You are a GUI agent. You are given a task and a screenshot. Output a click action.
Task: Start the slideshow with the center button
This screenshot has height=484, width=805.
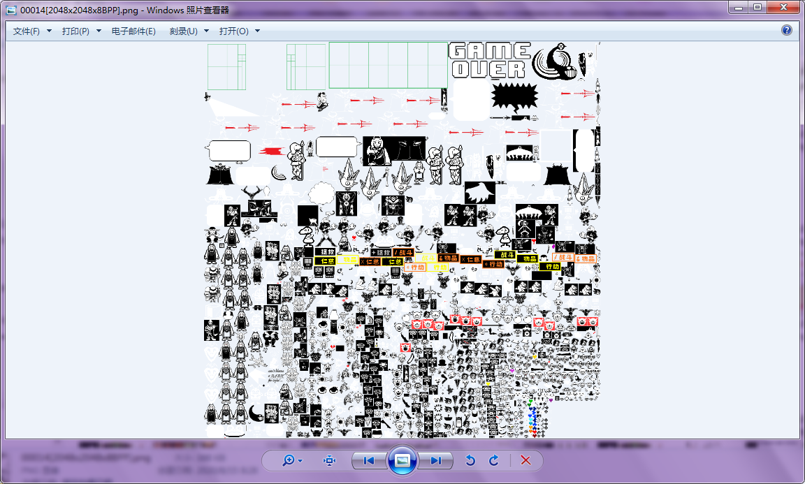point(402,460)
